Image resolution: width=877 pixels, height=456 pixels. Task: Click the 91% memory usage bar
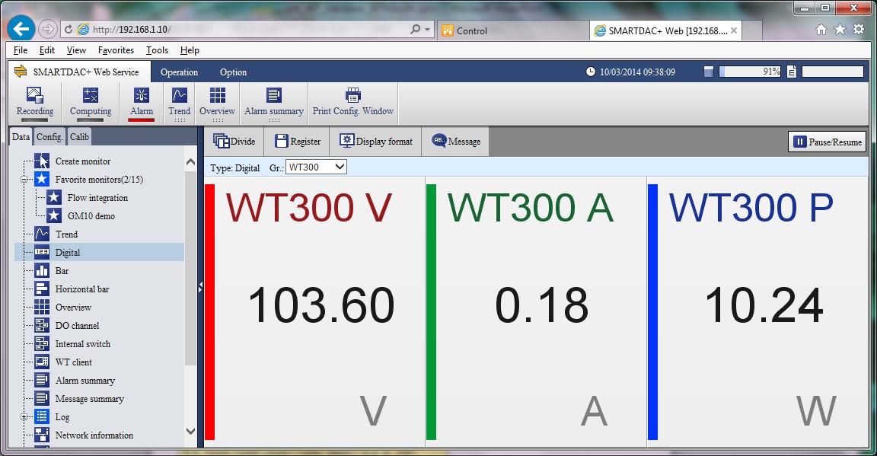[749, 72]
